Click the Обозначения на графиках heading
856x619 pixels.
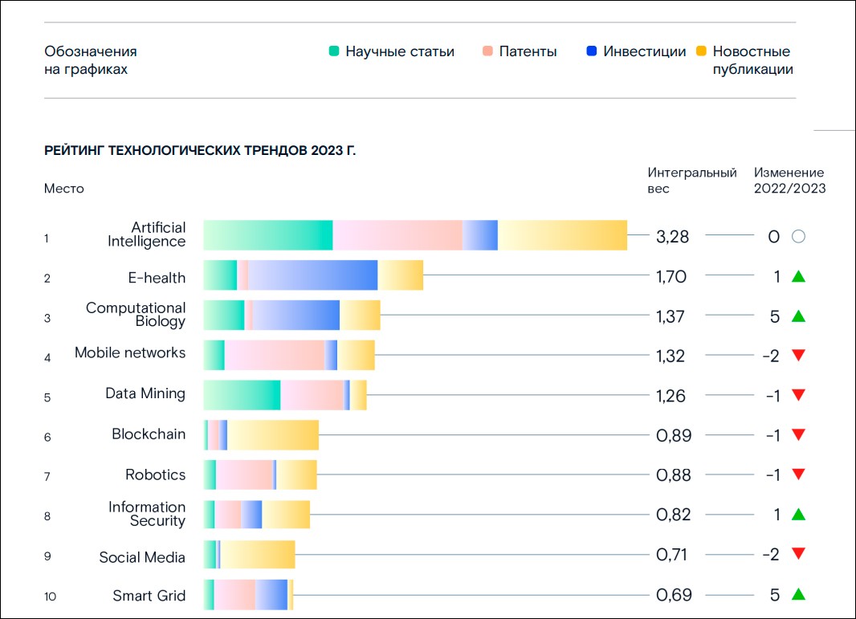pos(91,60)
